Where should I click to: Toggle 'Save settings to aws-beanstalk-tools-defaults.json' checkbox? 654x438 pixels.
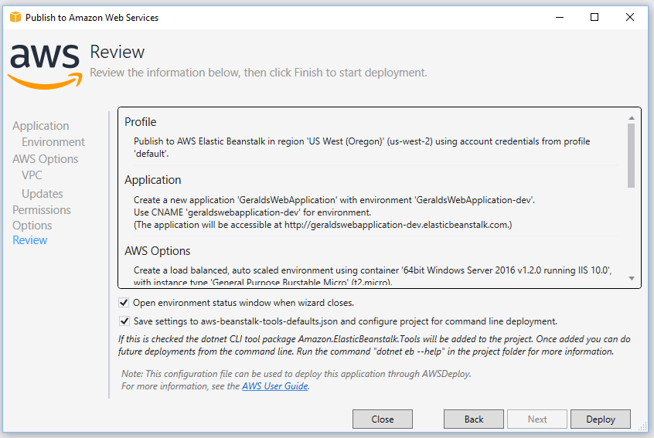[x=124, y=321]
